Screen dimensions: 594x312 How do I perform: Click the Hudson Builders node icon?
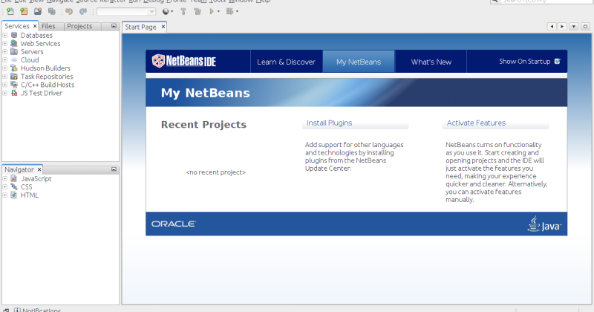coord(14,68)
